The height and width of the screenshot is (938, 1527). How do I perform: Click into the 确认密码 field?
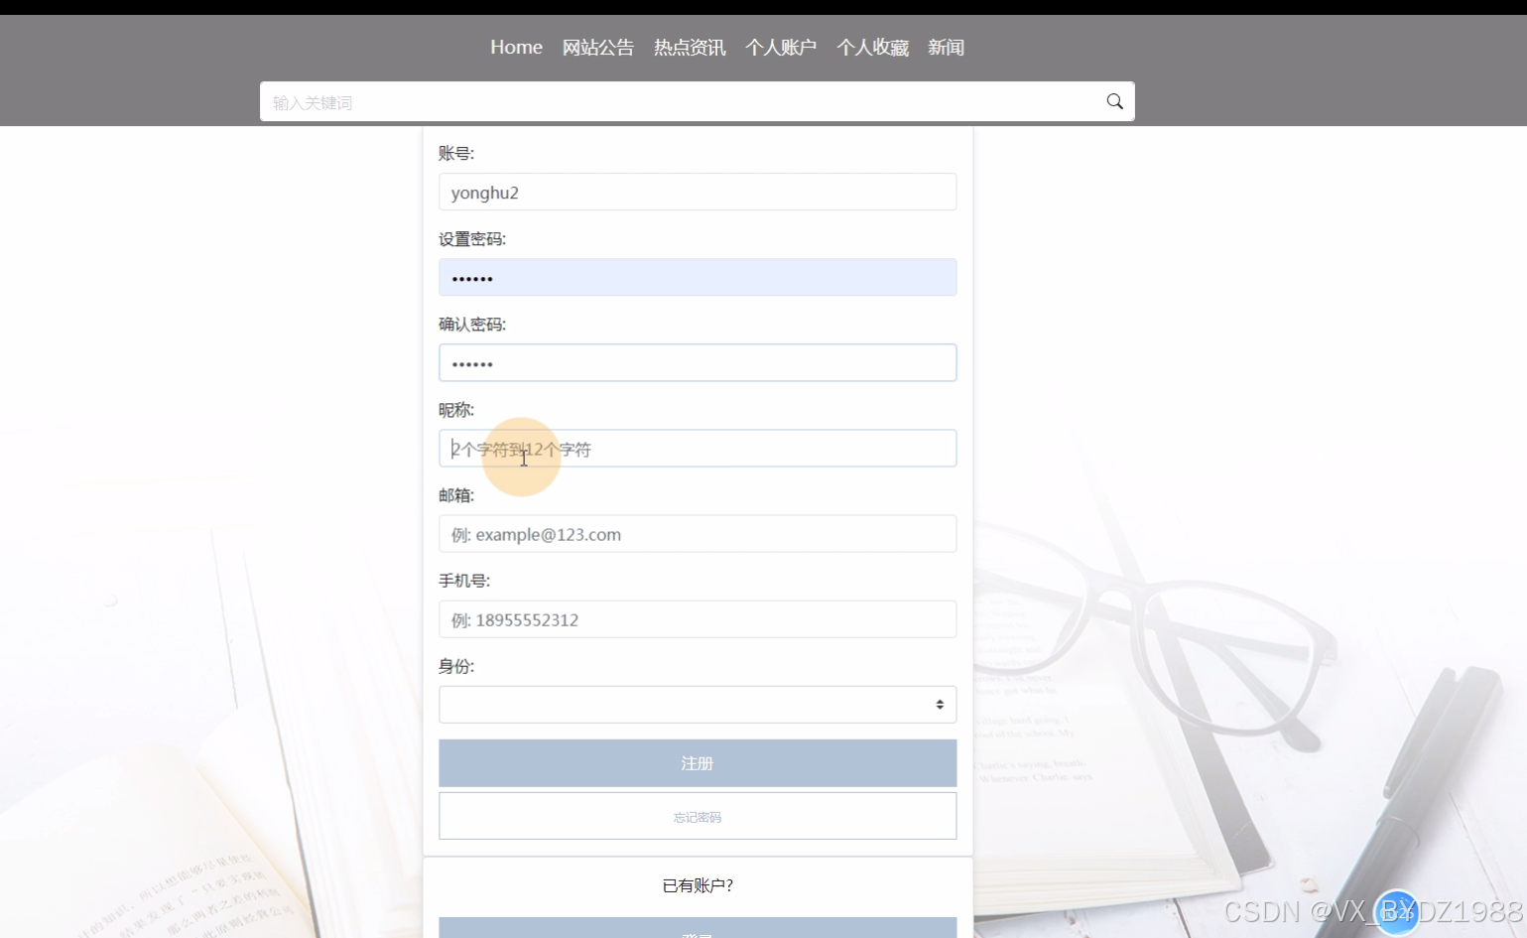tap(698, 362)
